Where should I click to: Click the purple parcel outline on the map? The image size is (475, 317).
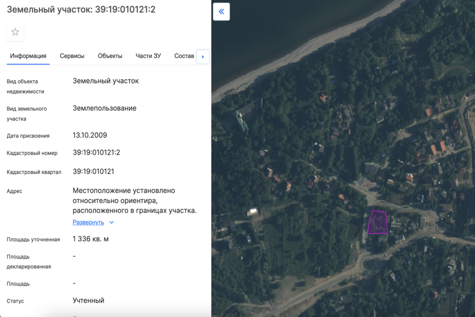378,222
